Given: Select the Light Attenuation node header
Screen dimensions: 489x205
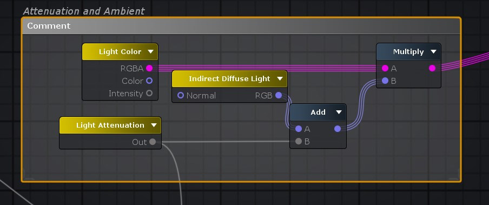Looking at the screenshot, I should [110, 125].
